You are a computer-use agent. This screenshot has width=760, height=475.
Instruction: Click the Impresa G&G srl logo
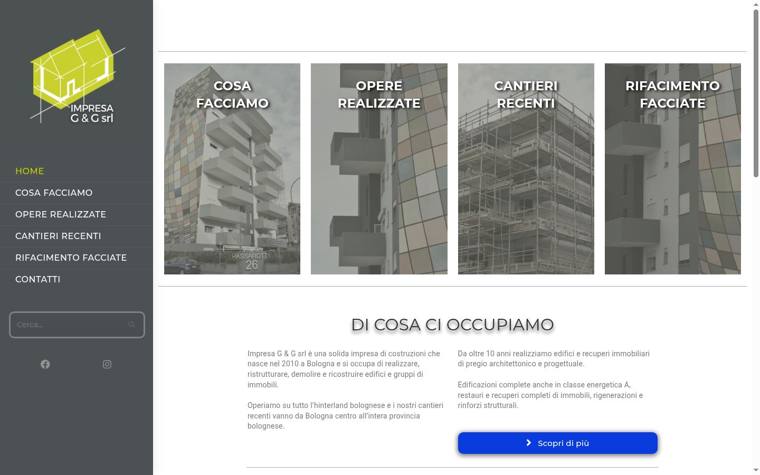tap(77, 77)
